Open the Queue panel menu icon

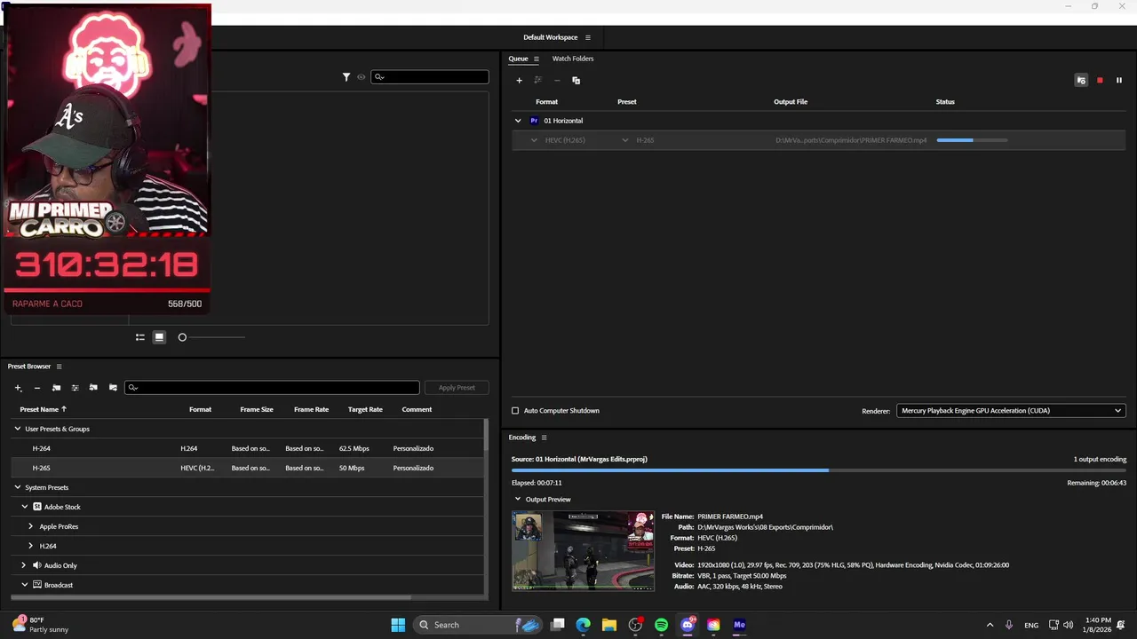(537, 59)
